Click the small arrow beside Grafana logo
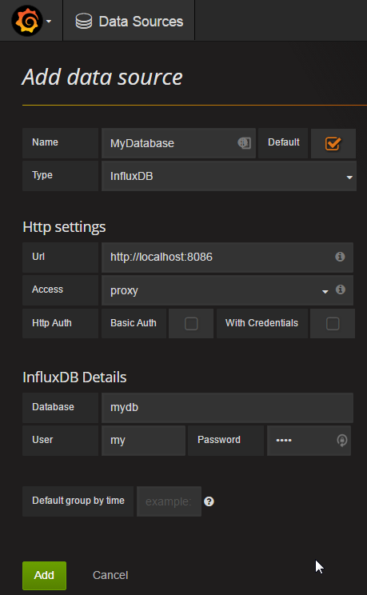367x595 pixels. (49, 22)
